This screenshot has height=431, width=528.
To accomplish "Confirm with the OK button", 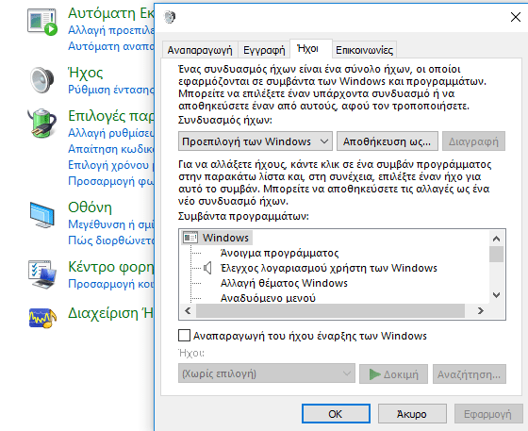I will point(336,413).
